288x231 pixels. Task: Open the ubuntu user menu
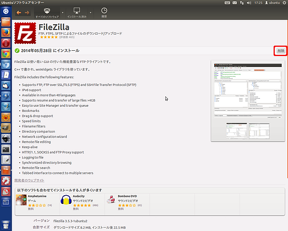[272, 3]
